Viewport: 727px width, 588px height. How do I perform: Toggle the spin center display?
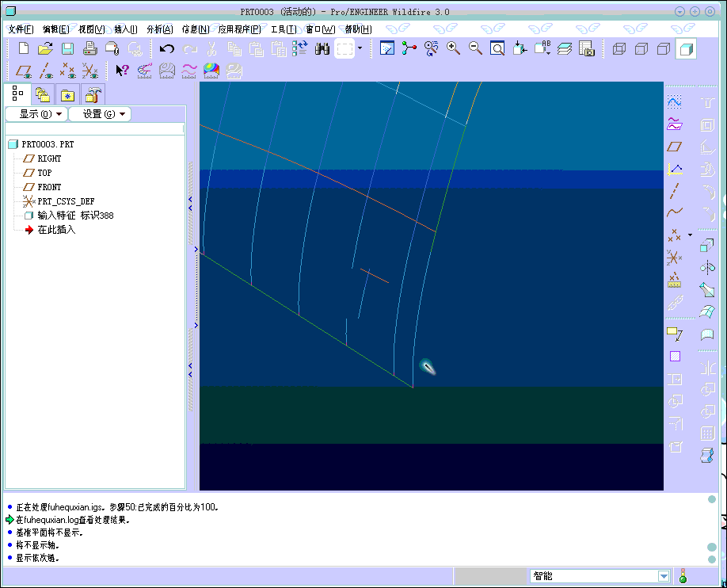click(x=409, y=48)
